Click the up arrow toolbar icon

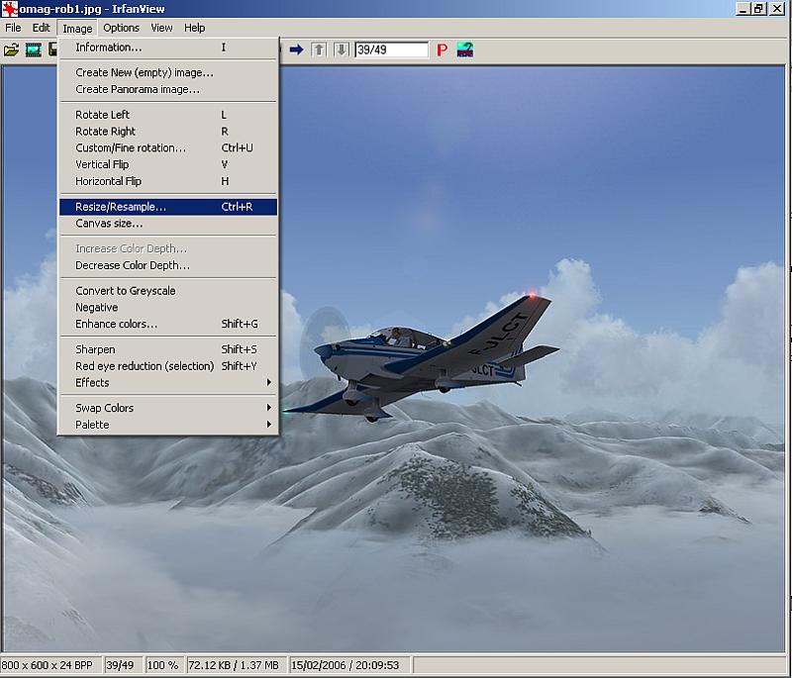(319, 49)
